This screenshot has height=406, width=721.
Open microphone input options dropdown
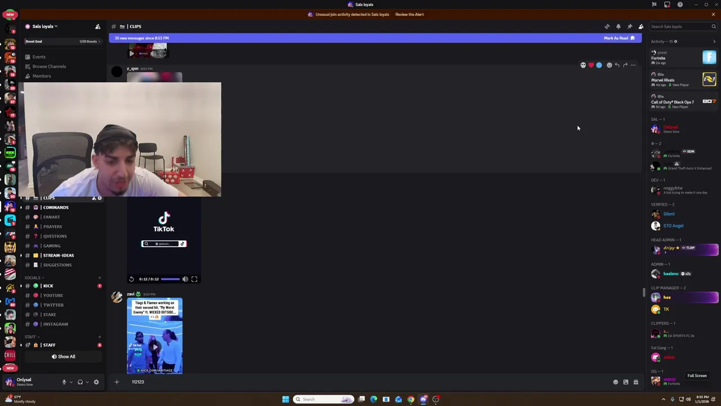tap(70, 382)
